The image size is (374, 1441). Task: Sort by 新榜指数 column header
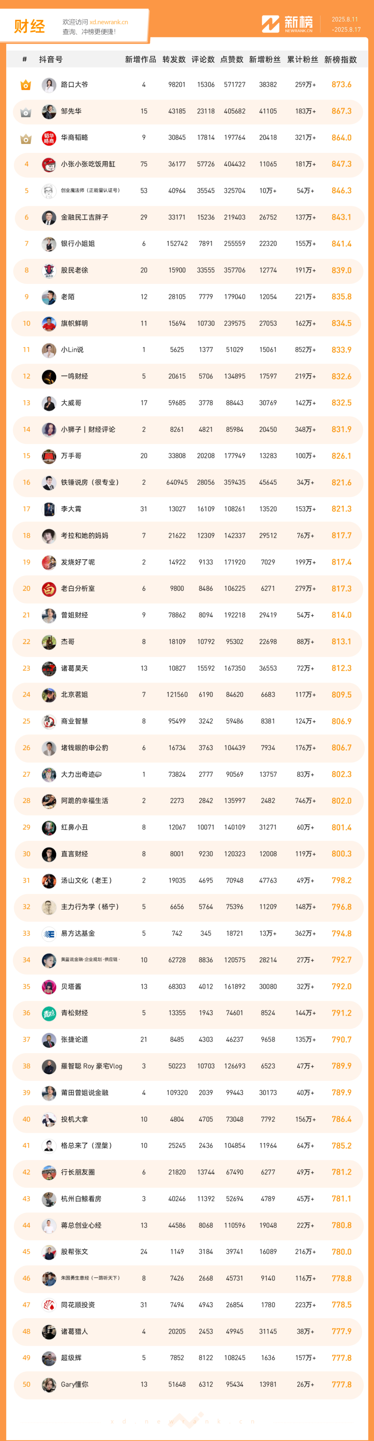340,59
